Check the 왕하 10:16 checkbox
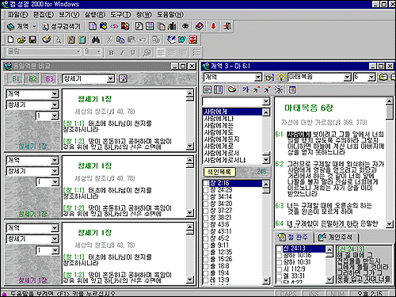396x297 pixels. (279, 255)
